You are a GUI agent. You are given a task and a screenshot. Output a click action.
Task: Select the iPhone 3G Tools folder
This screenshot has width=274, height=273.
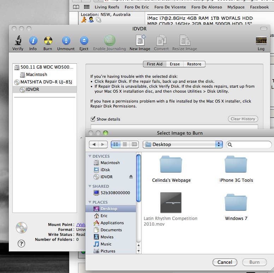click(x=236, y=169)
